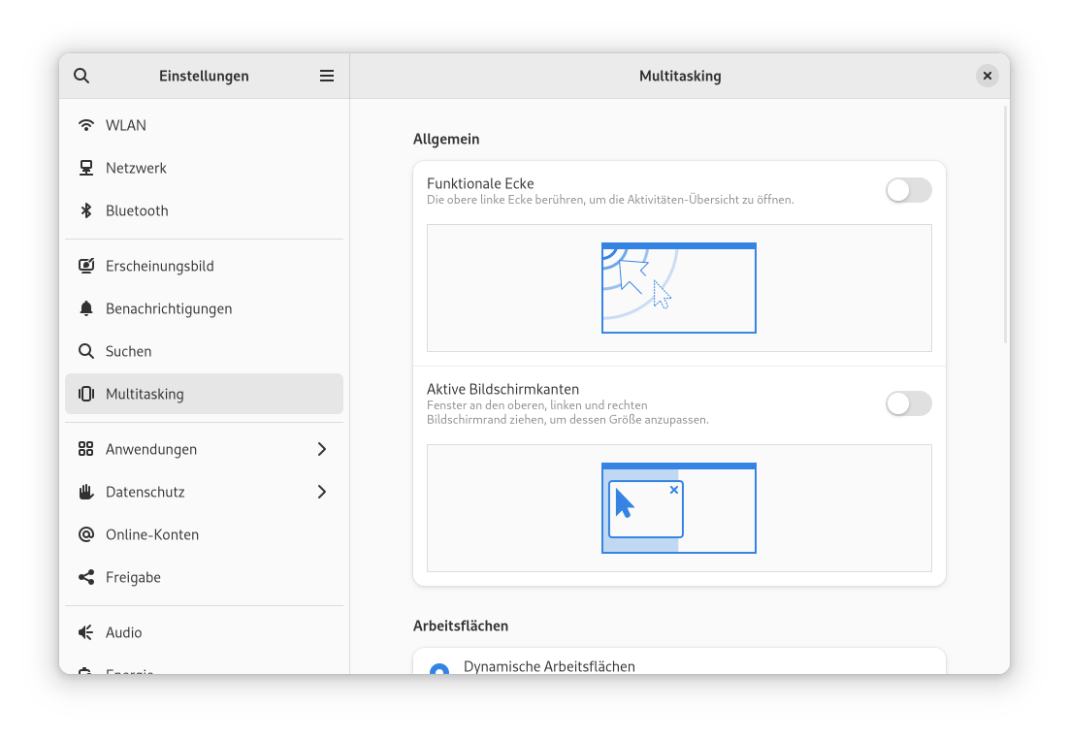The width and height of the screenshot is (1069, 739).
Task: Open the Netzwerk settings panel
Action: click(136, 168)
